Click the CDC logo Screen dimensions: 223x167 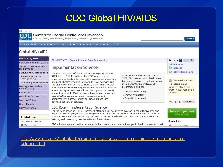tap(25, 36)
